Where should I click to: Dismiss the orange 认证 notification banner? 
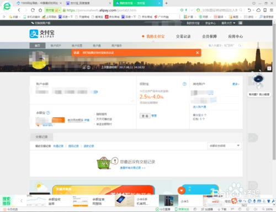click(198, 53)
